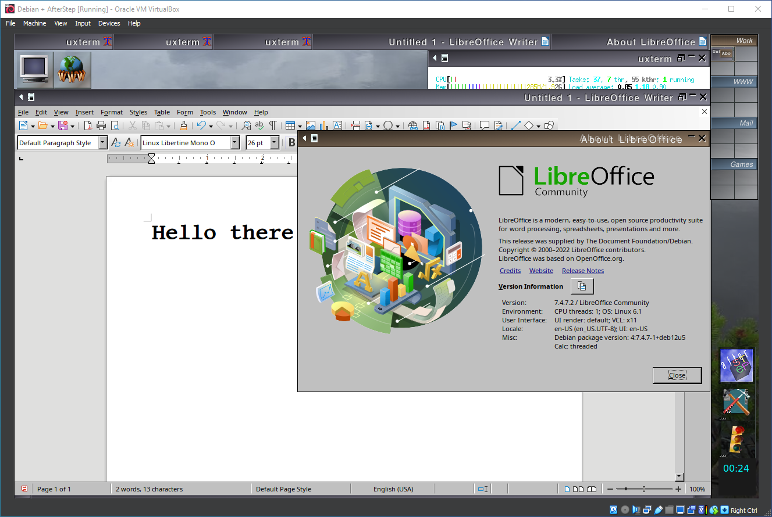Toggle Bold formatting
The image size is (772, 517).
click(x=291, y=143)
